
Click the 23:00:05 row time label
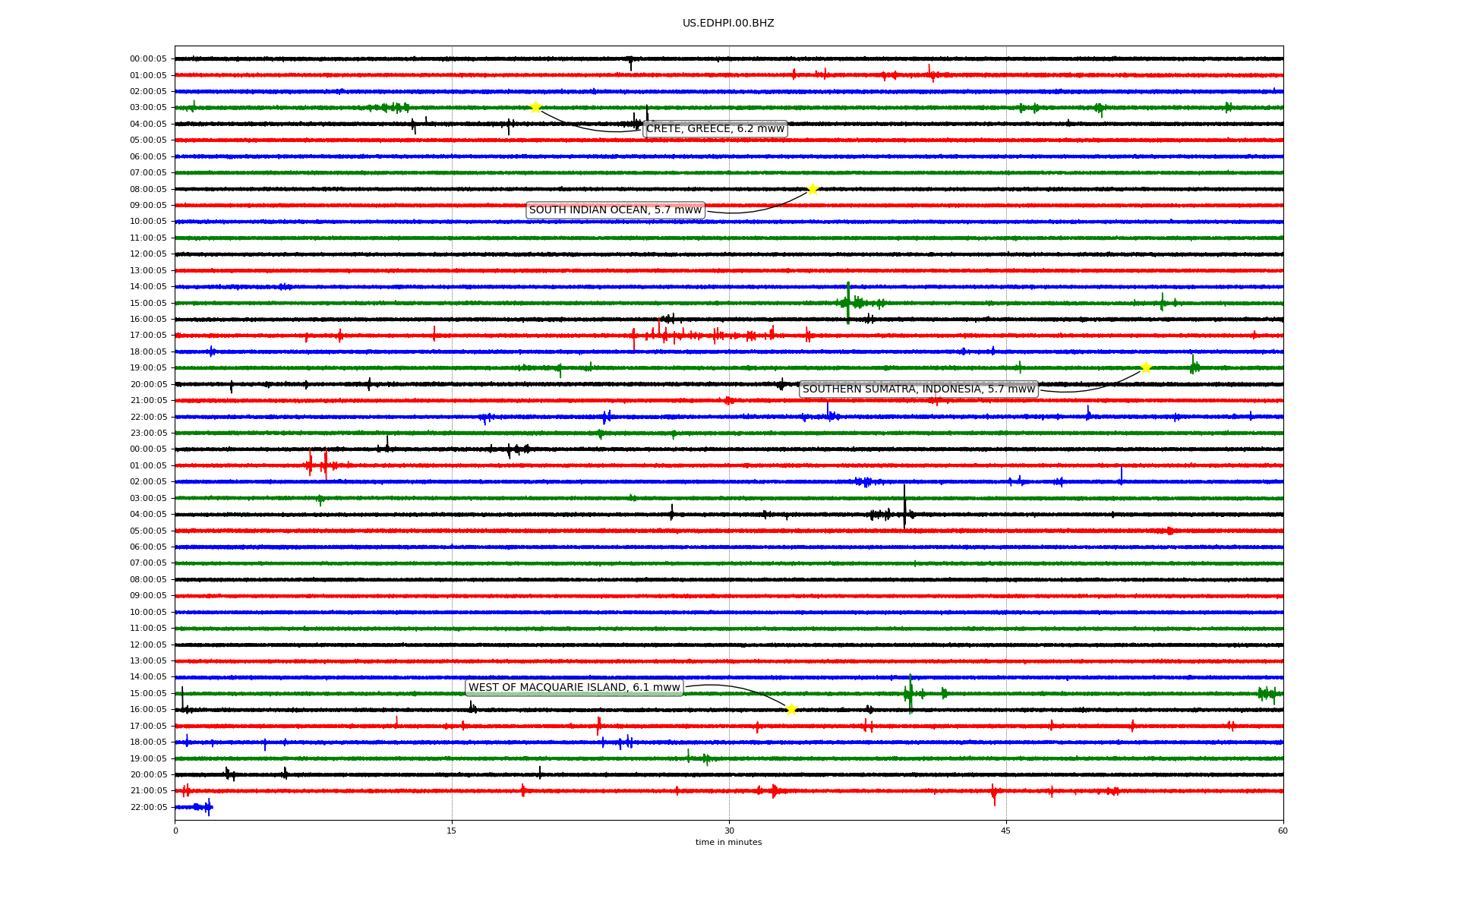pyautogui.click(x=148, y=433)
